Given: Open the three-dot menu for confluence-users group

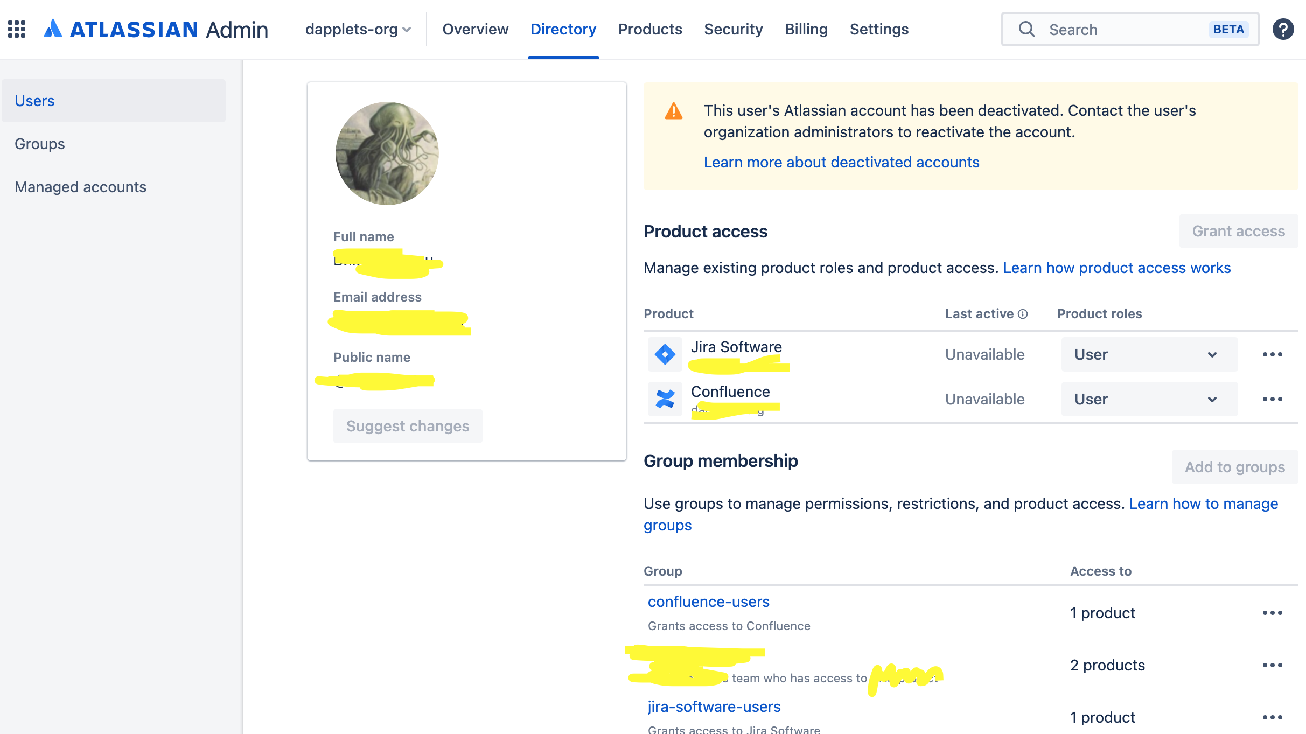Looking at the screenshot, I should click(1273, 612).
